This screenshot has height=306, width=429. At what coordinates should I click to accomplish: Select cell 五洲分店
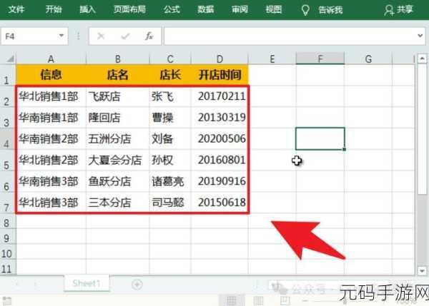coord(118,138)
